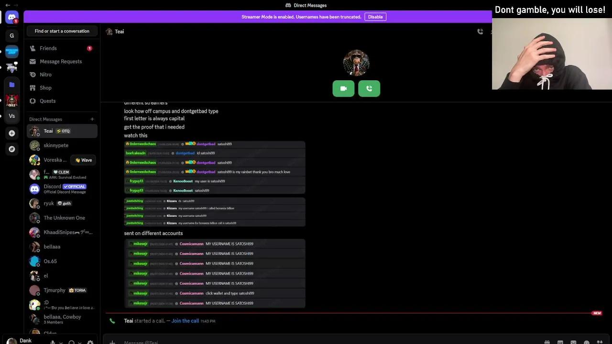The height and width of the screenshot is (344, 612).
Task: Open the Discover servers compass icon
Action: coord(12,149)
